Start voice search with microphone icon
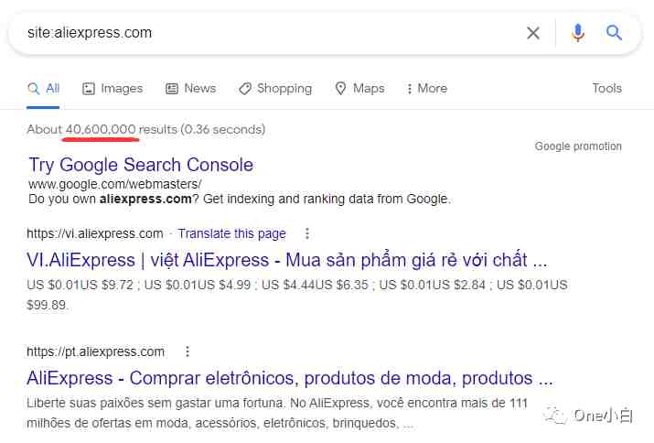This screenshot has width=654, height=443. pos(578,33)
